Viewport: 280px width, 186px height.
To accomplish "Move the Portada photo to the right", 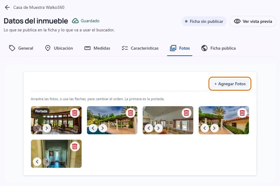I will 47,128.
